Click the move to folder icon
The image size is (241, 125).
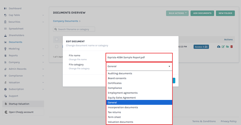(x=227, y=47)
